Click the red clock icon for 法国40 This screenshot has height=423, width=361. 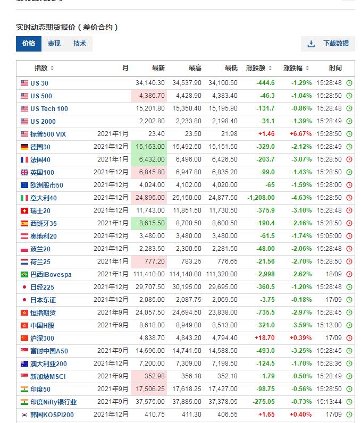pyautogui.click(x=349, y=159)
